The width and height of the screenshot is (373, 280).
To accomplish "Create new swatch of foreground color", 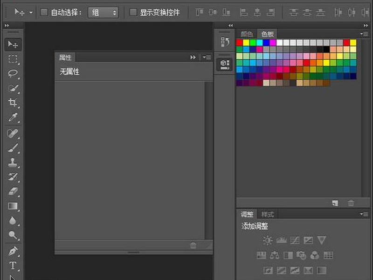I will click(335, 203).
